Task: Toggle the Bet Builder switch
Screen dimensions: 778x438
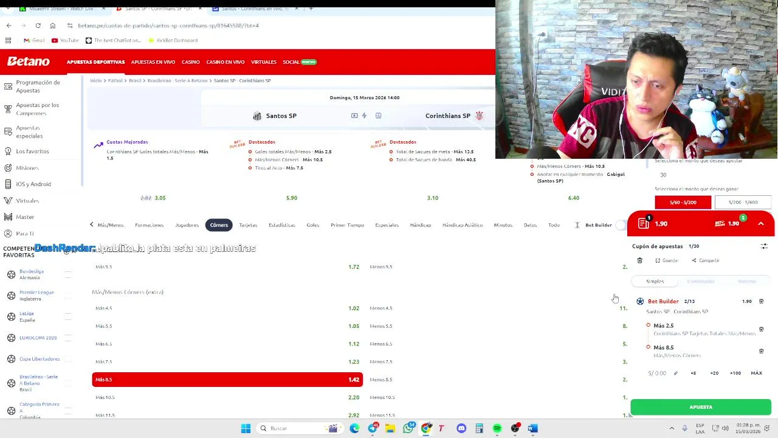Action: [621, 225]
